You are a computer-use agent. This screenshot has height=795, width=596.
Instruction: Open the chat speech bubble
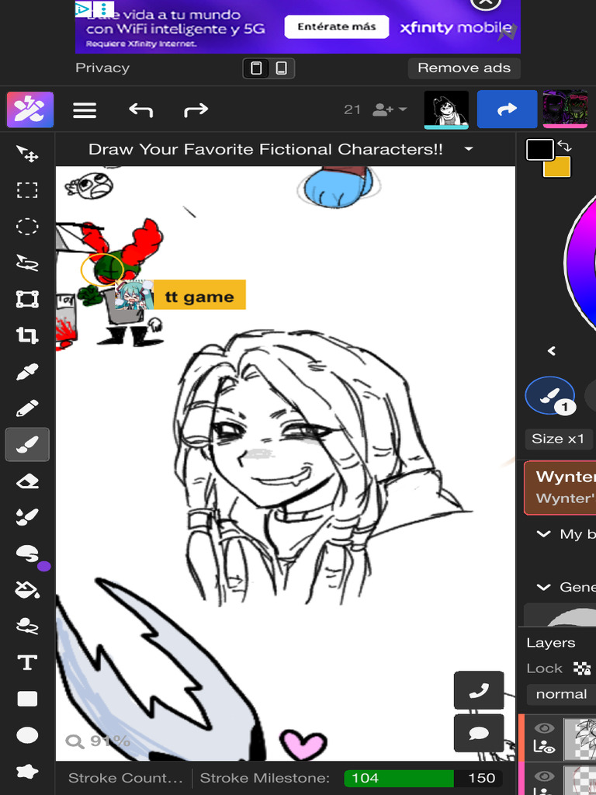click(479, 733)
